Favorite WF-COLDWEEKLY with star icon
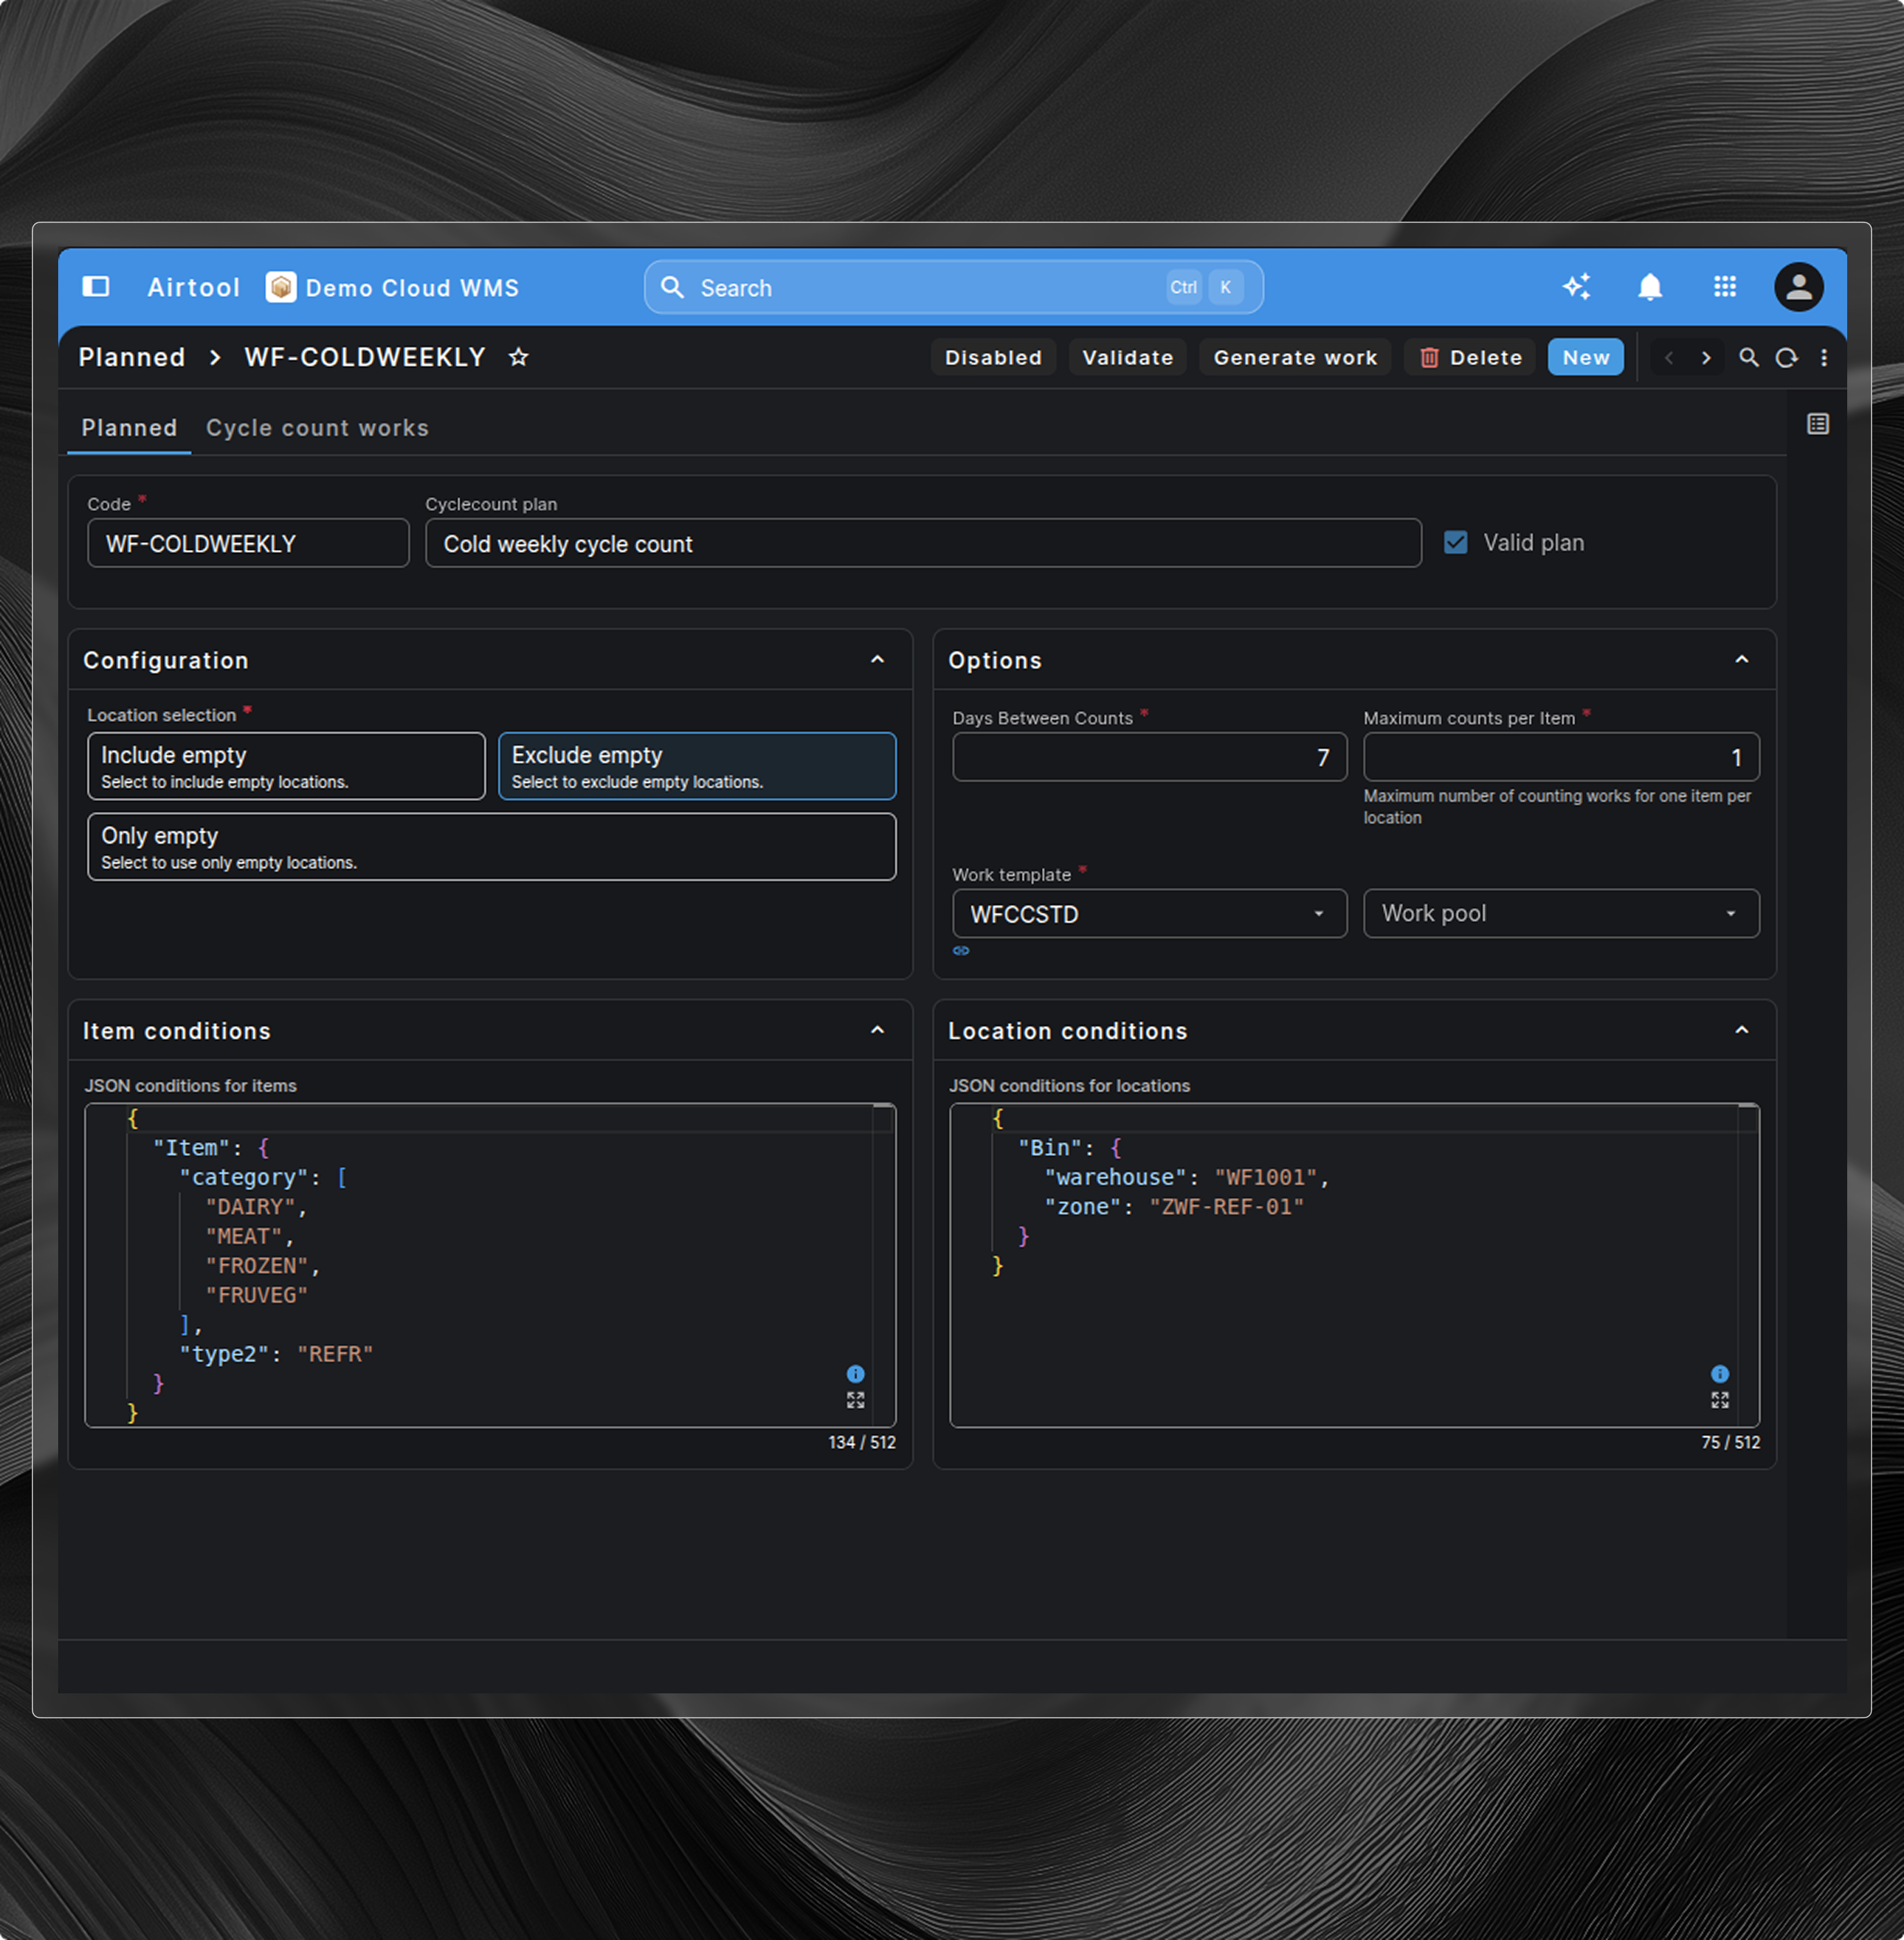Screen dimensions: 1904x1940 [518, 357]
